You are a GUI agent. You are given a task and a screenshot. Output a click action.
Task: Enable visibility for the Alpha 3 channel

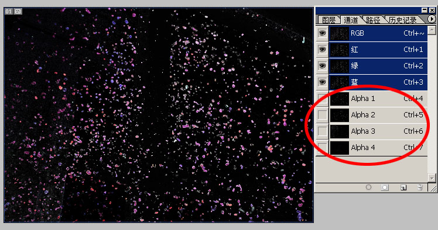tap(322, 131)
